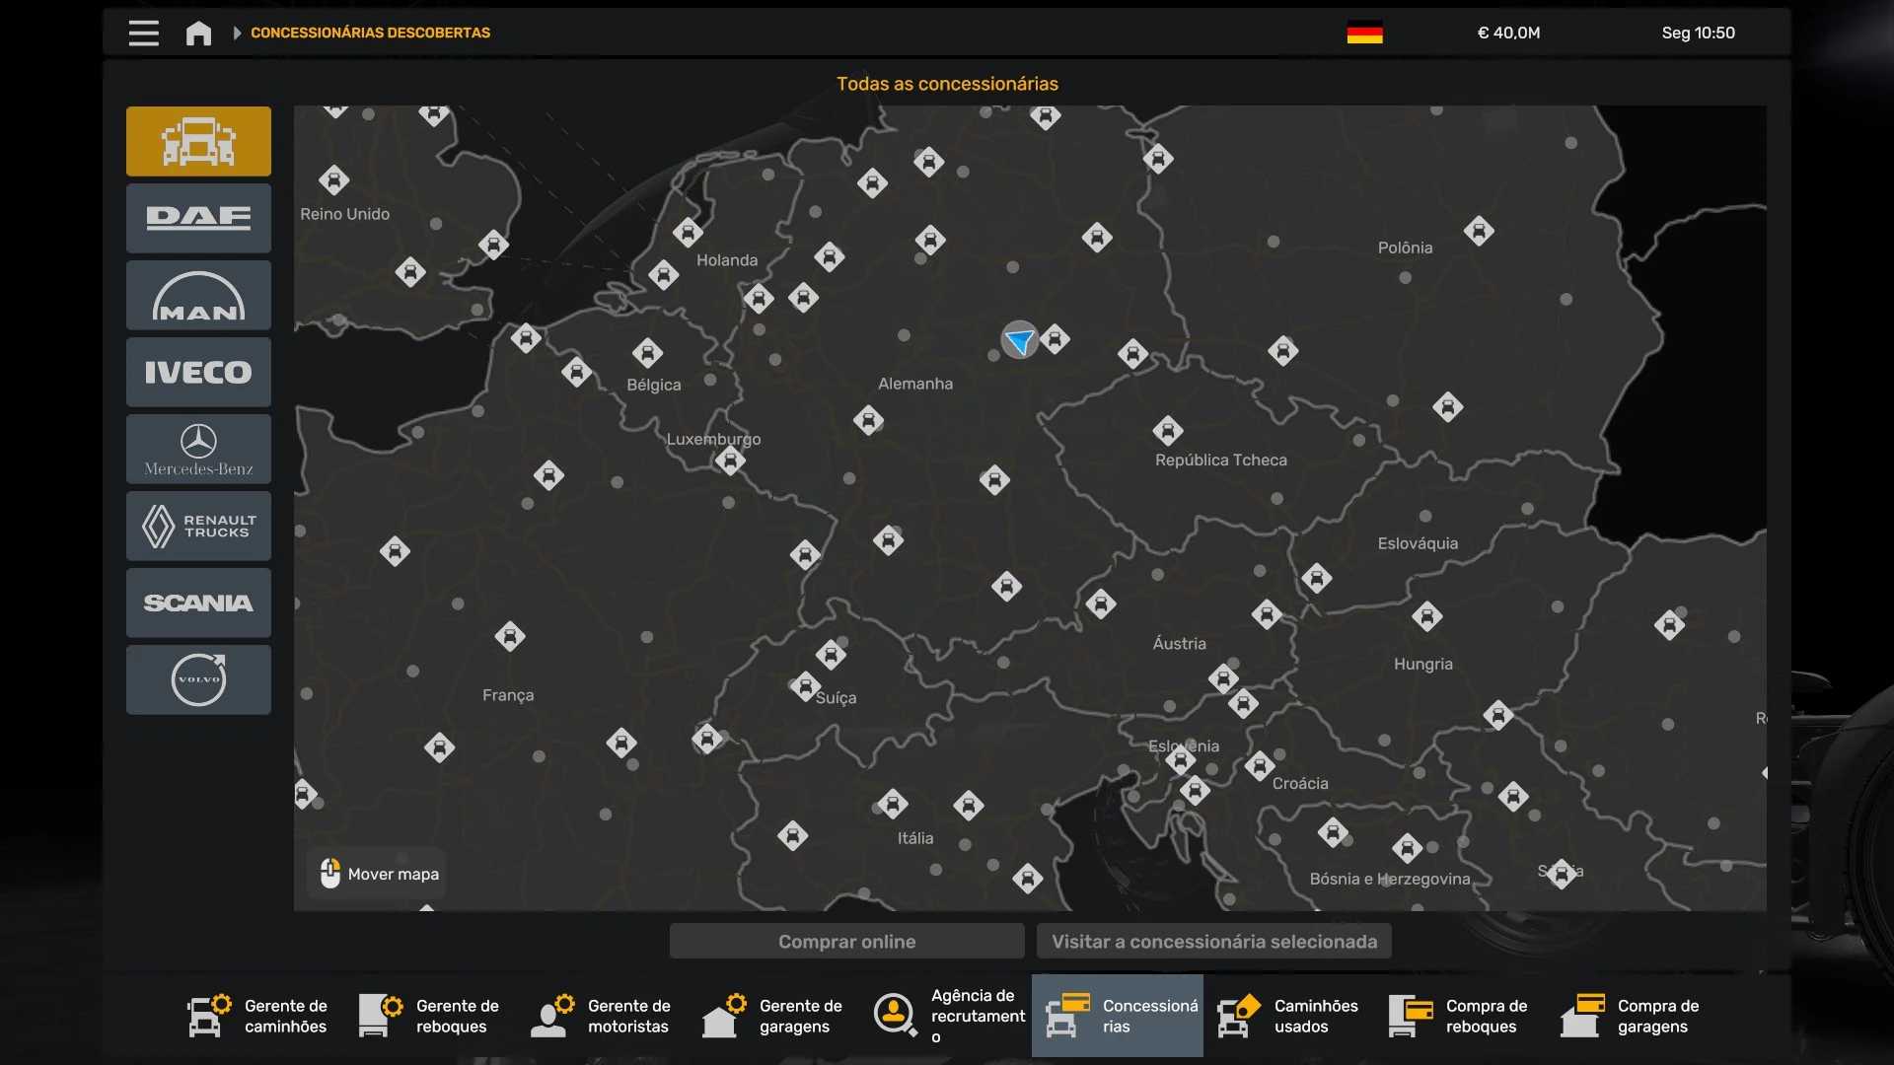This screenshot has height=1065, width=1894.
Task: Open Gerente de caminhões tab
Action: pyautogui.click(x=258, y=1016)
